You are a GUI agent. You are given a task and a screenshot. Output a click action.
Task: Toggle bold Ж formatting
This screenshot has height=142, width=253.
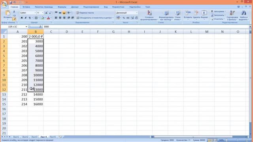22,18
